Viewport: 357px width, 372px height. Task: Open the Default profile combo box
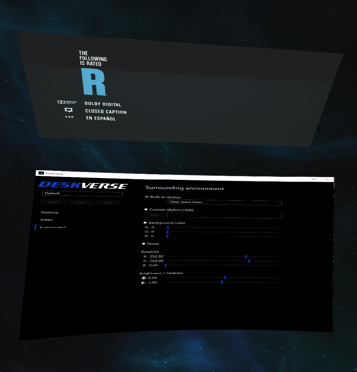point(82,194)
